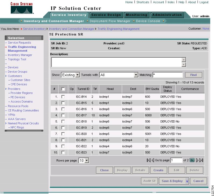Open Traffic Engineering Management breadcrumb link
The image size is (214, 196).
[x=119, y=29]
